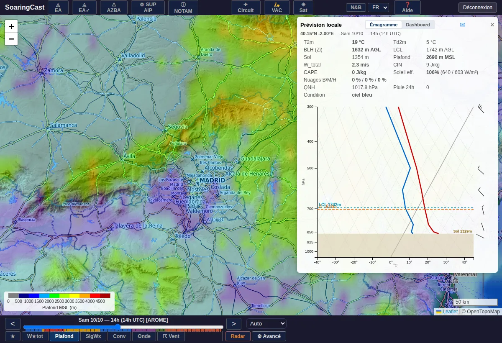The image size is (502, 343).
Task: Toggle the Radar overlay button
Action: point(238,336)
